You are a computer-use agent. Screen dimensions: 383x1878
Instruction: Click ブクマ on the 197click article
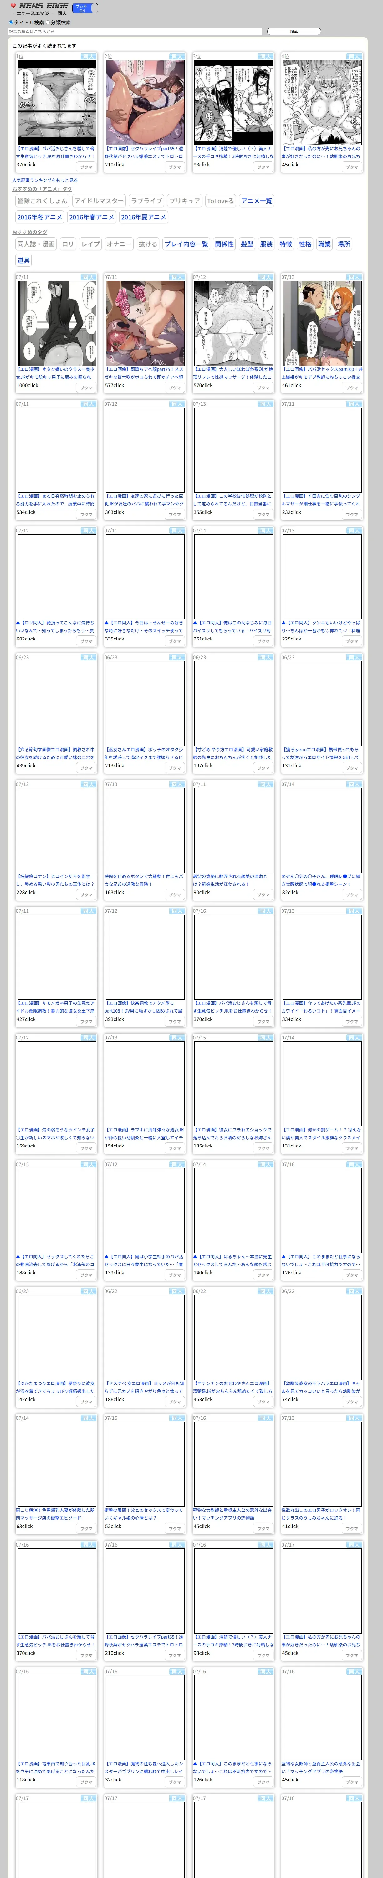pyautogui.click(x=263, y=768)
